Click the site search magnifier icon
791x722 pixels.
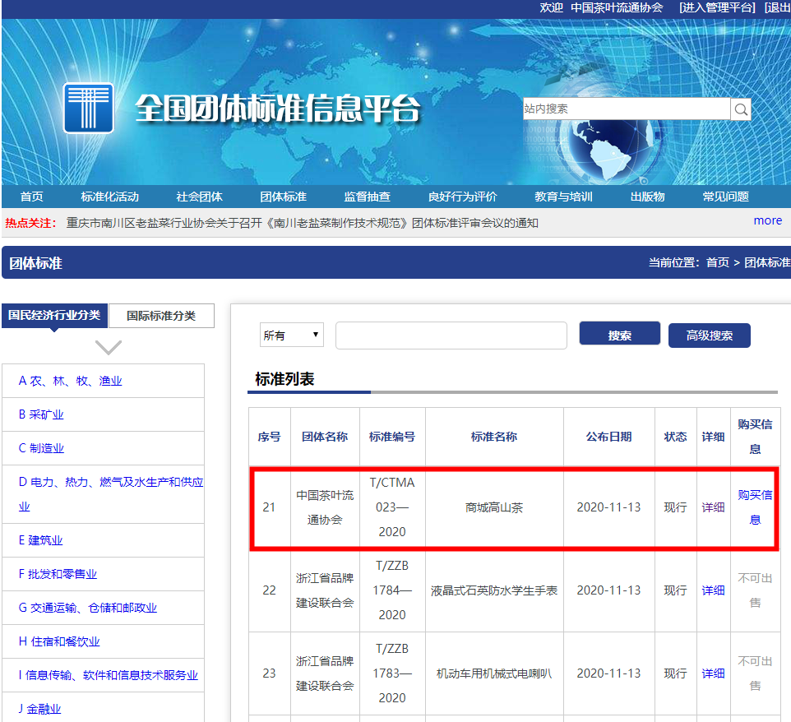(741, 109)
